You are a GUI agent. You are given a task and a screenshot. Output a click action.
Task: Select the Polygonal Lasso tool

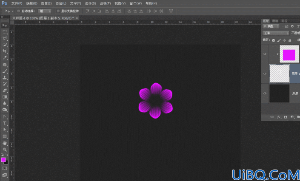5,38
